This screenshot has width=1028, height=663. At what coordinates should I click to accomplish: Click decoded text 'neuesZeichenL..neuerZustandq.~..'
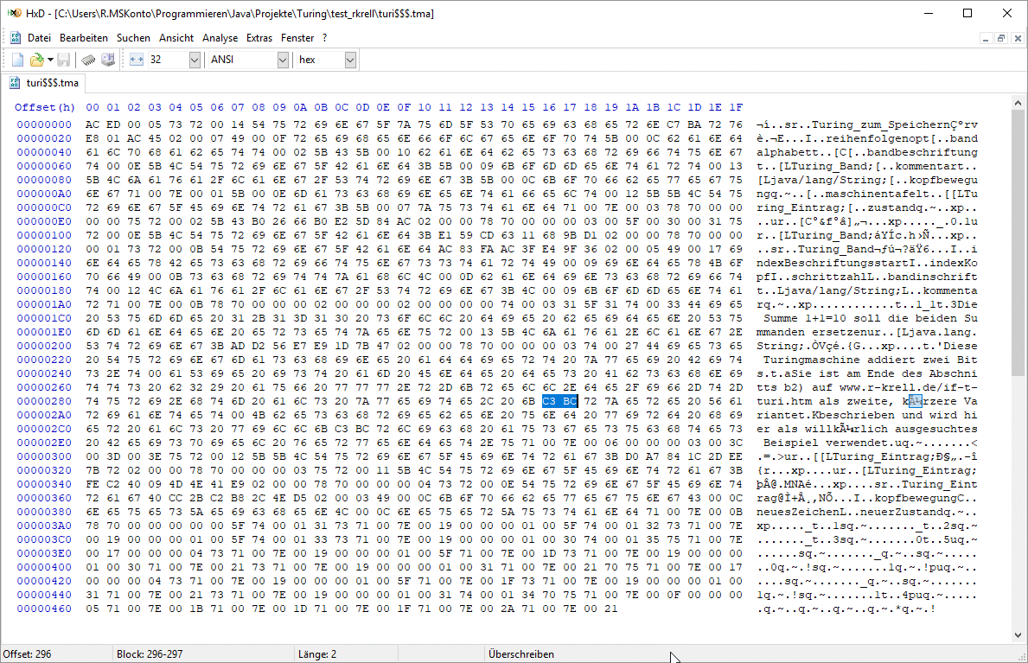click(x=866, y=513)
